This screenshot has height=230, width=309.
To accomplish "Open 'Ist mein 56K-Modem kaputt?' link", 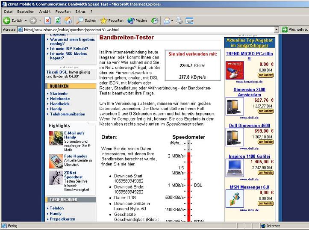I will coord(68,56).
